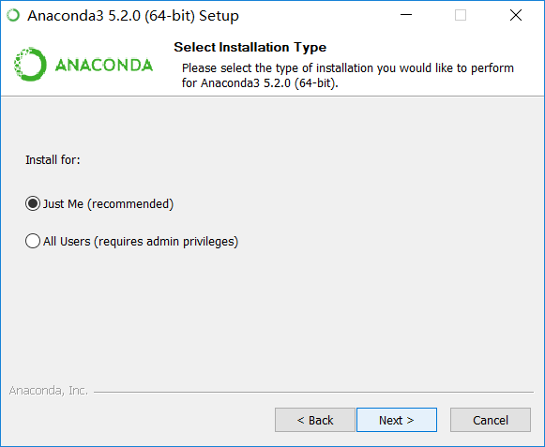Click the greyed-out maximize button
Image resolution: width=545 pixels, height=447 pixels.
click(x=461, y=15)
